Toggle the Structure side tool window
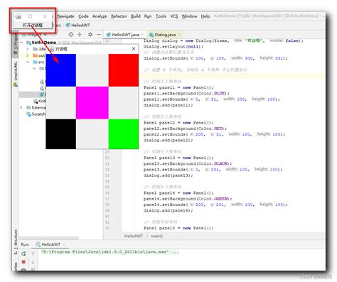Viewport: 337px width, 282px height. click(16, 242)
